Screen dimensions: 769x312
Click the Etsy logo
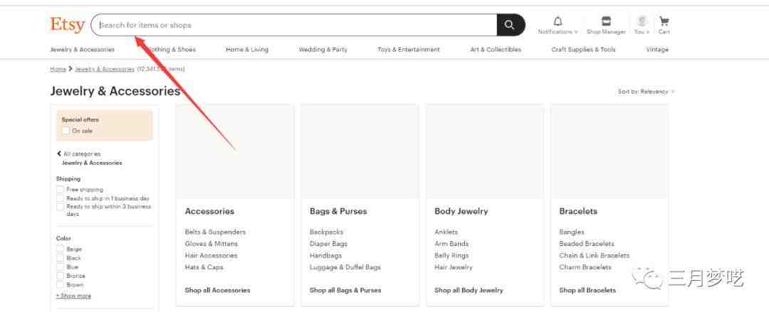point(67,25)
